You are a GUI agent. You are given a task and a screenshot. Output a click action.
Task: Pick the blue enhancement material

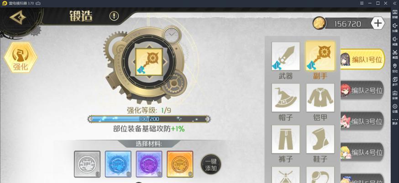tap(118, 164)
